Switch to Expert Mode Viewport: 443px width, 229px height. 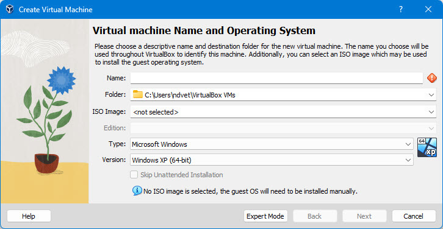265,216
